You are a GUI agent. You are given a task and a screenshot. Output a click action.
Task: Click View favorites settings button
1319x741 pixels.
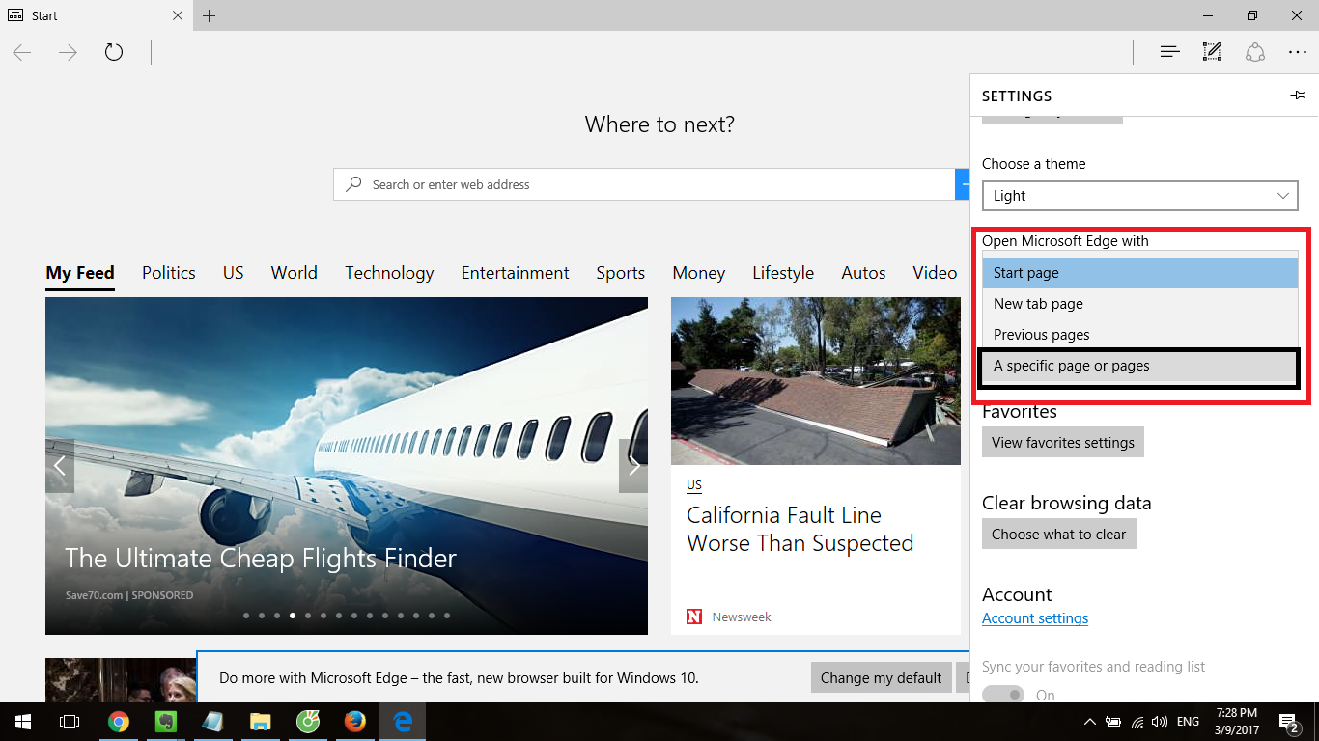1063,442
